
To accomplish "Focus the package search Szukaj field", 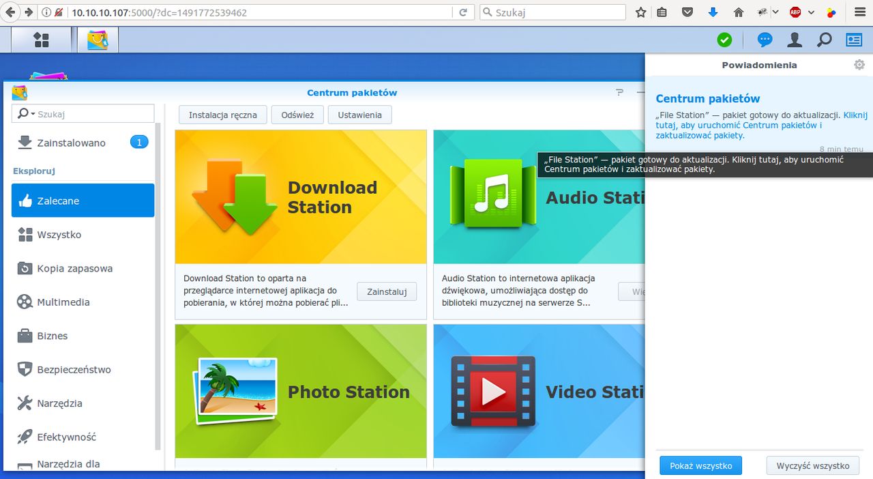I will point(83,114).
